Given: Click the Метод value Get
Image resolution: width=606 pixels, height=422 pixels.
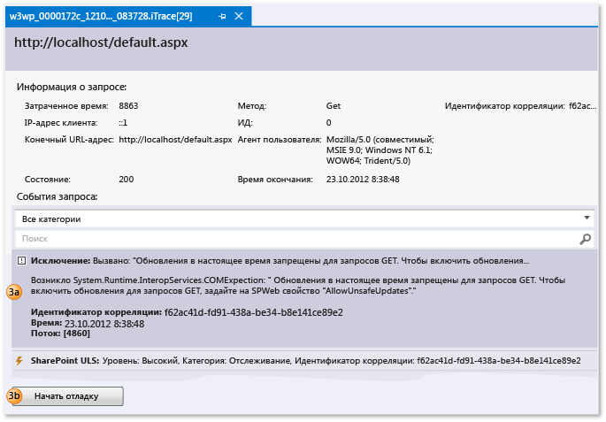Looking at the screenshot, I should click(334, 106).
